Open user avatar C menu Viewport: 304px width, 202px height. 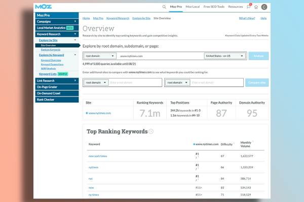264,7
